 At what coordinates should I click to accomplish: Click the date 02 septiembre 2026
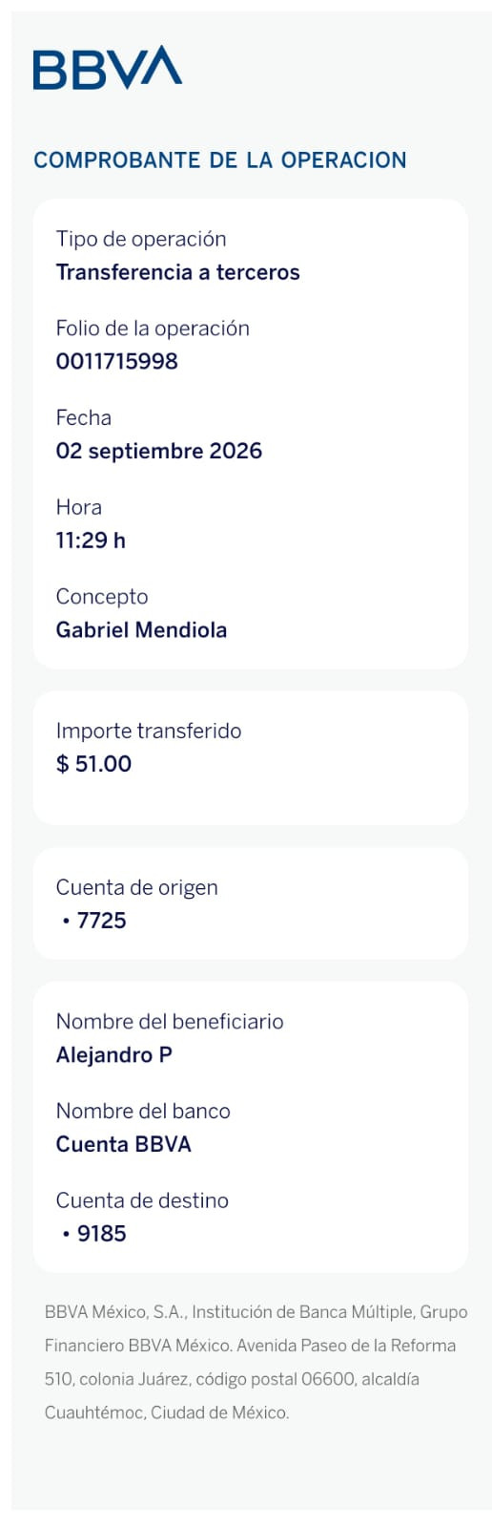tap(158, 451)
